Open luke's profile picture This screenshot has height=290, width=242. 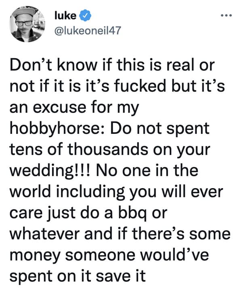coord(27,24)
